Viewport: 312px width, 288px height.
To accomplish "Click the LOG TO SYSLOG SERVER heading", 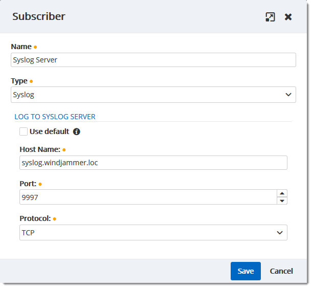I will click(55, 117).
